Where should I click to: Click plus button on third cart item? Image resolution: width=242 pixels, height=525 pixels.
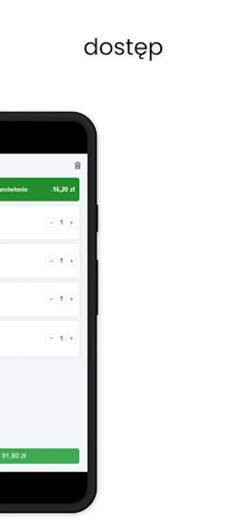[71, 299]
